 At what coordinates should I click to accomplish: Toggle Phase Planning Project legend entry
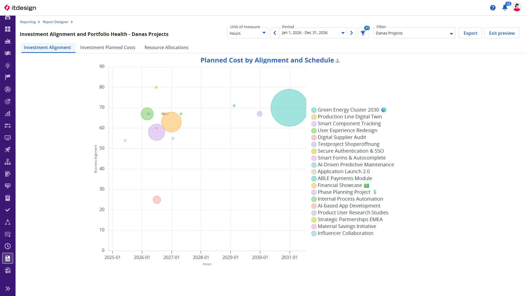click(x=344, y=192)
